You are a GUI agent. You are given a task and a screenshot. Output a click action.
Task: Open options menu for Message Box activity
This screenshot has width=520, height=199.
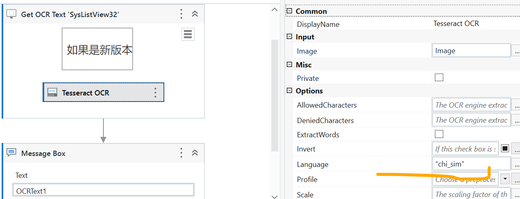181,153
